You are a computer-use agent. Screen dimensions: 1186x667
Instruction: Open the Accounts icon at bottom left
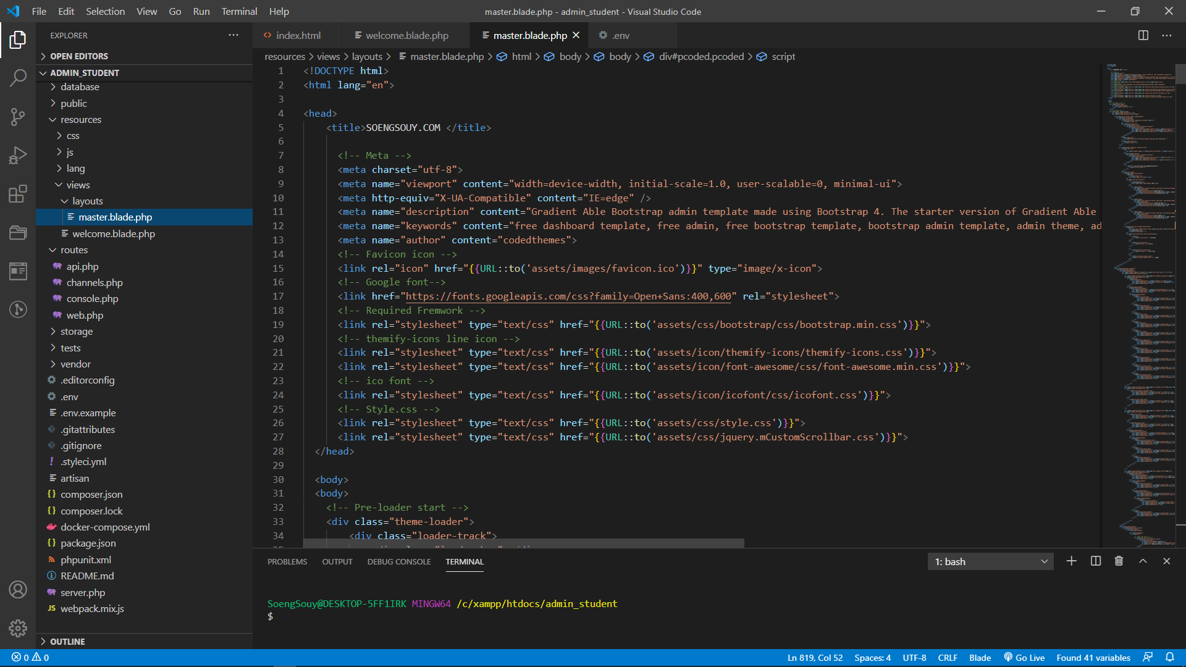tap(18, 590)
